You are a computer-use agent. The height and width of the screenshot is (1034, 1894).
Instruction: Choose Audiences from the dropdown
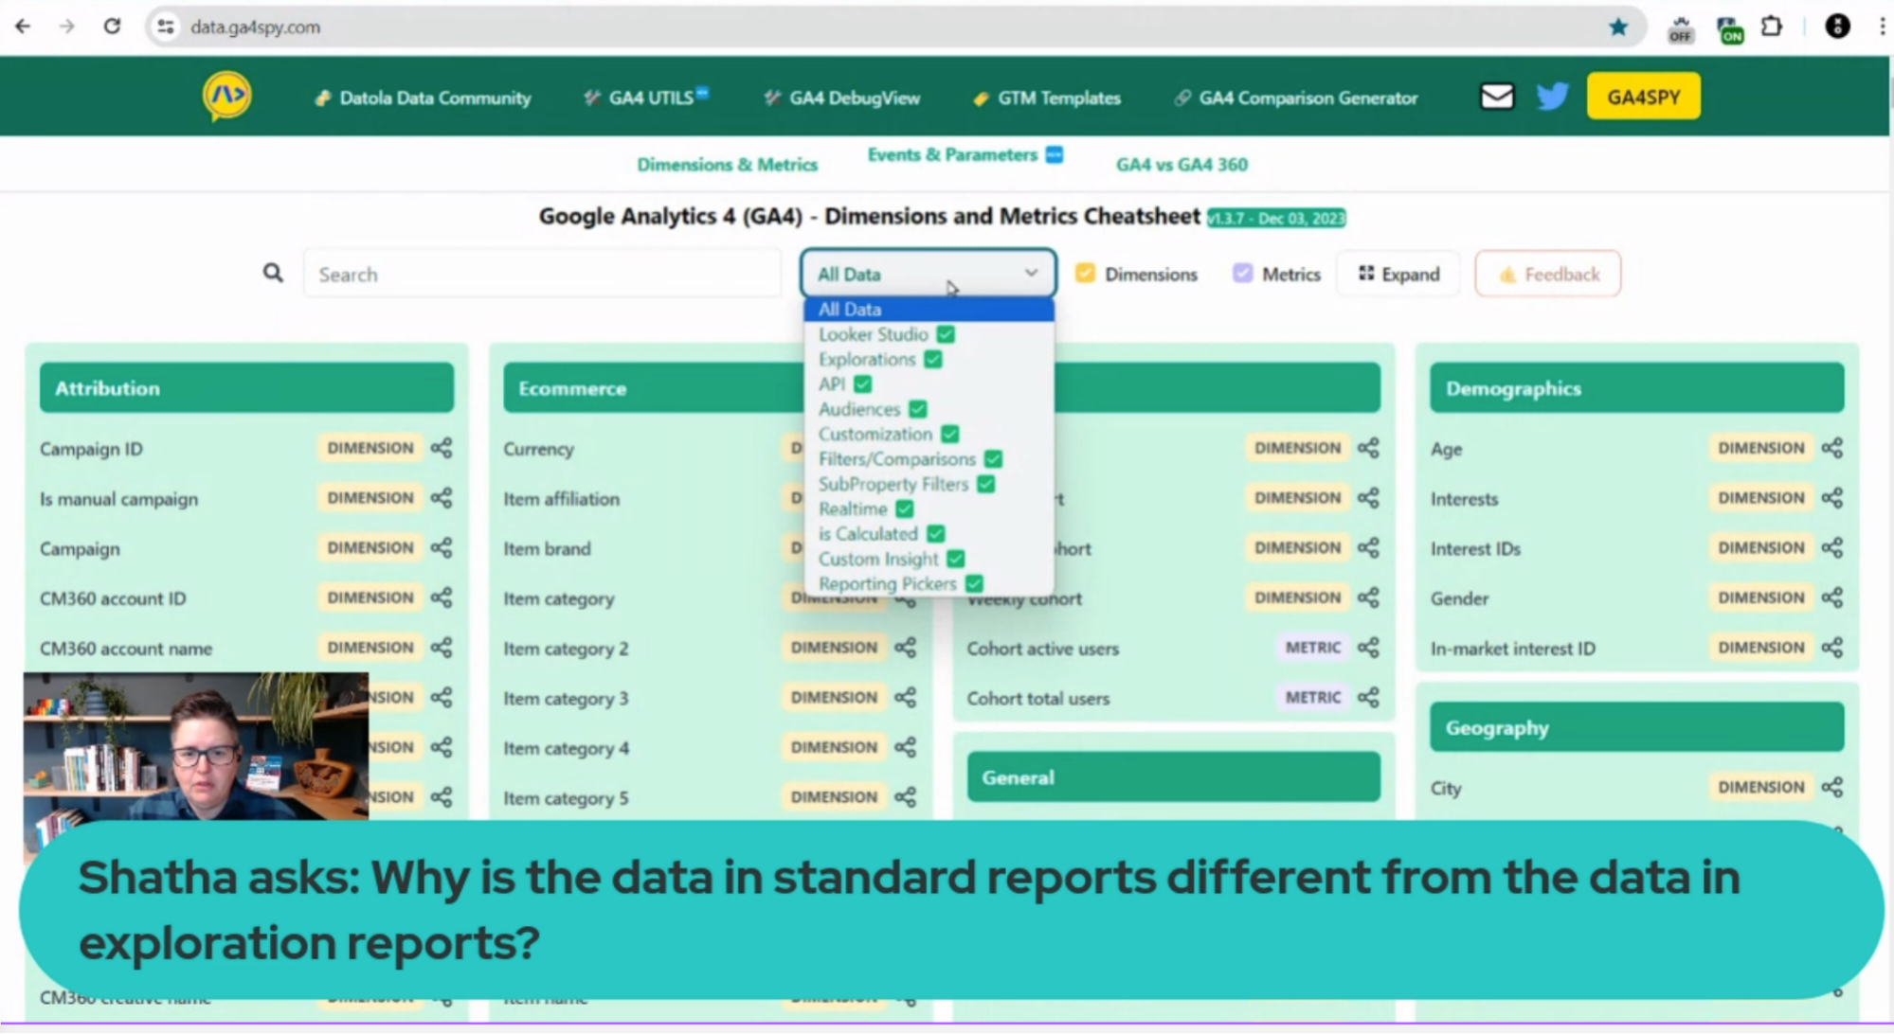tap(929, 409)
